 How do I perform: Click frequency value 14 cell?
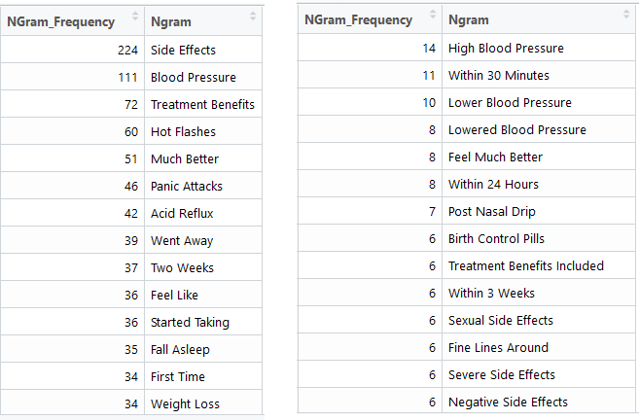tap(428, 48)
